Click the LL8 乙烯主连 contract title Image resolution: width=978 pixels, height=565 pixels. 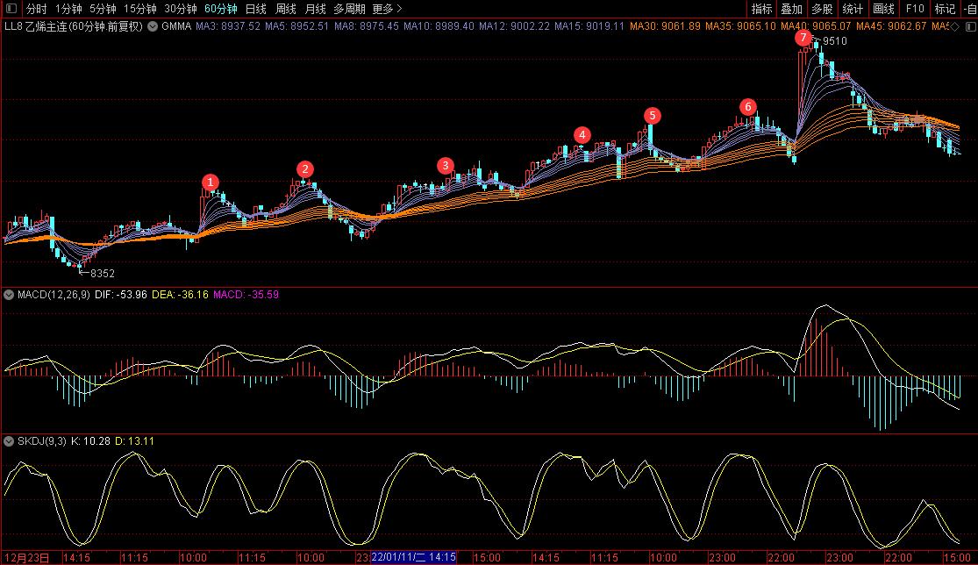pyautogui.click(x=74, y=26)
